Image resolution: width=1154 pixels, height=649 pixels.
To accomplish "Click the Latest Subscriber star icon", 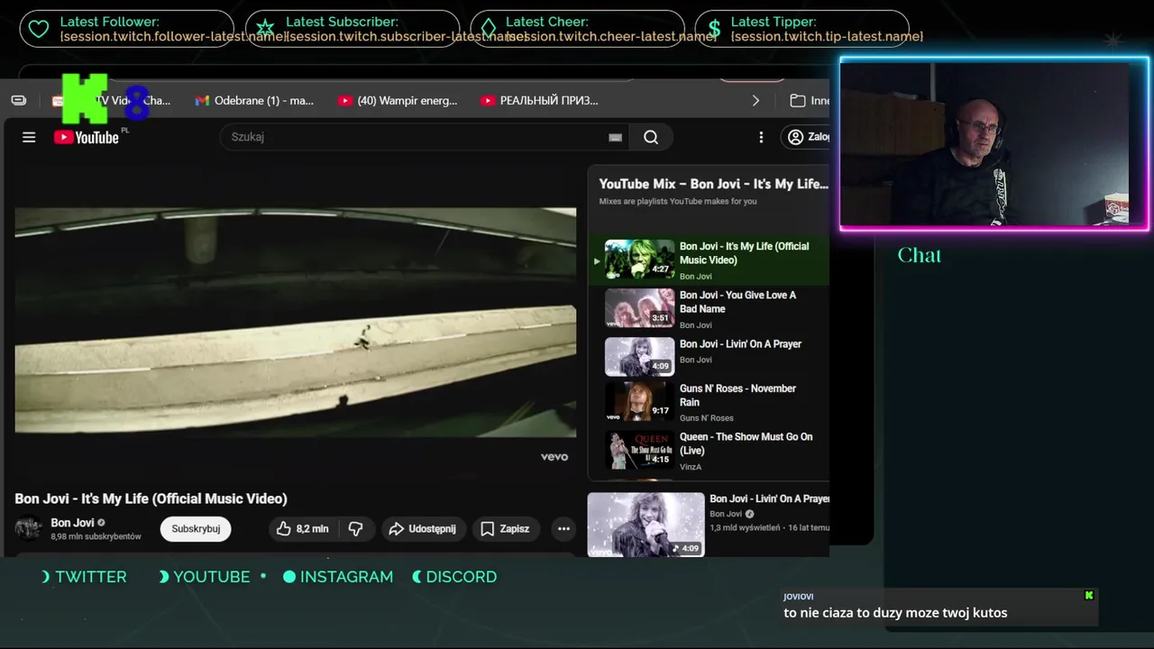I will [x=264, y=29].
